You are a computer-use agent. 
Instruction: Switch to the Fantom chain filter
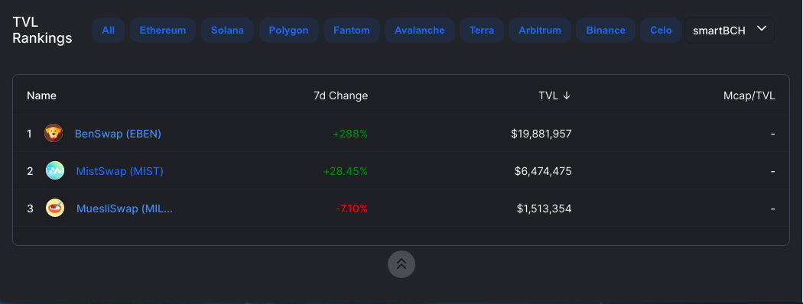pyautogui.click(x=351, y=31)
